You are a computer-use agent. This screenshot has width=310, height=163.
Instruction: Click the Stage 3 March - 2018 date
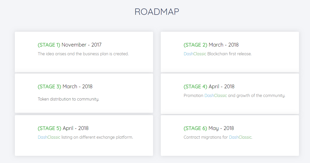[x=77, y=86]
